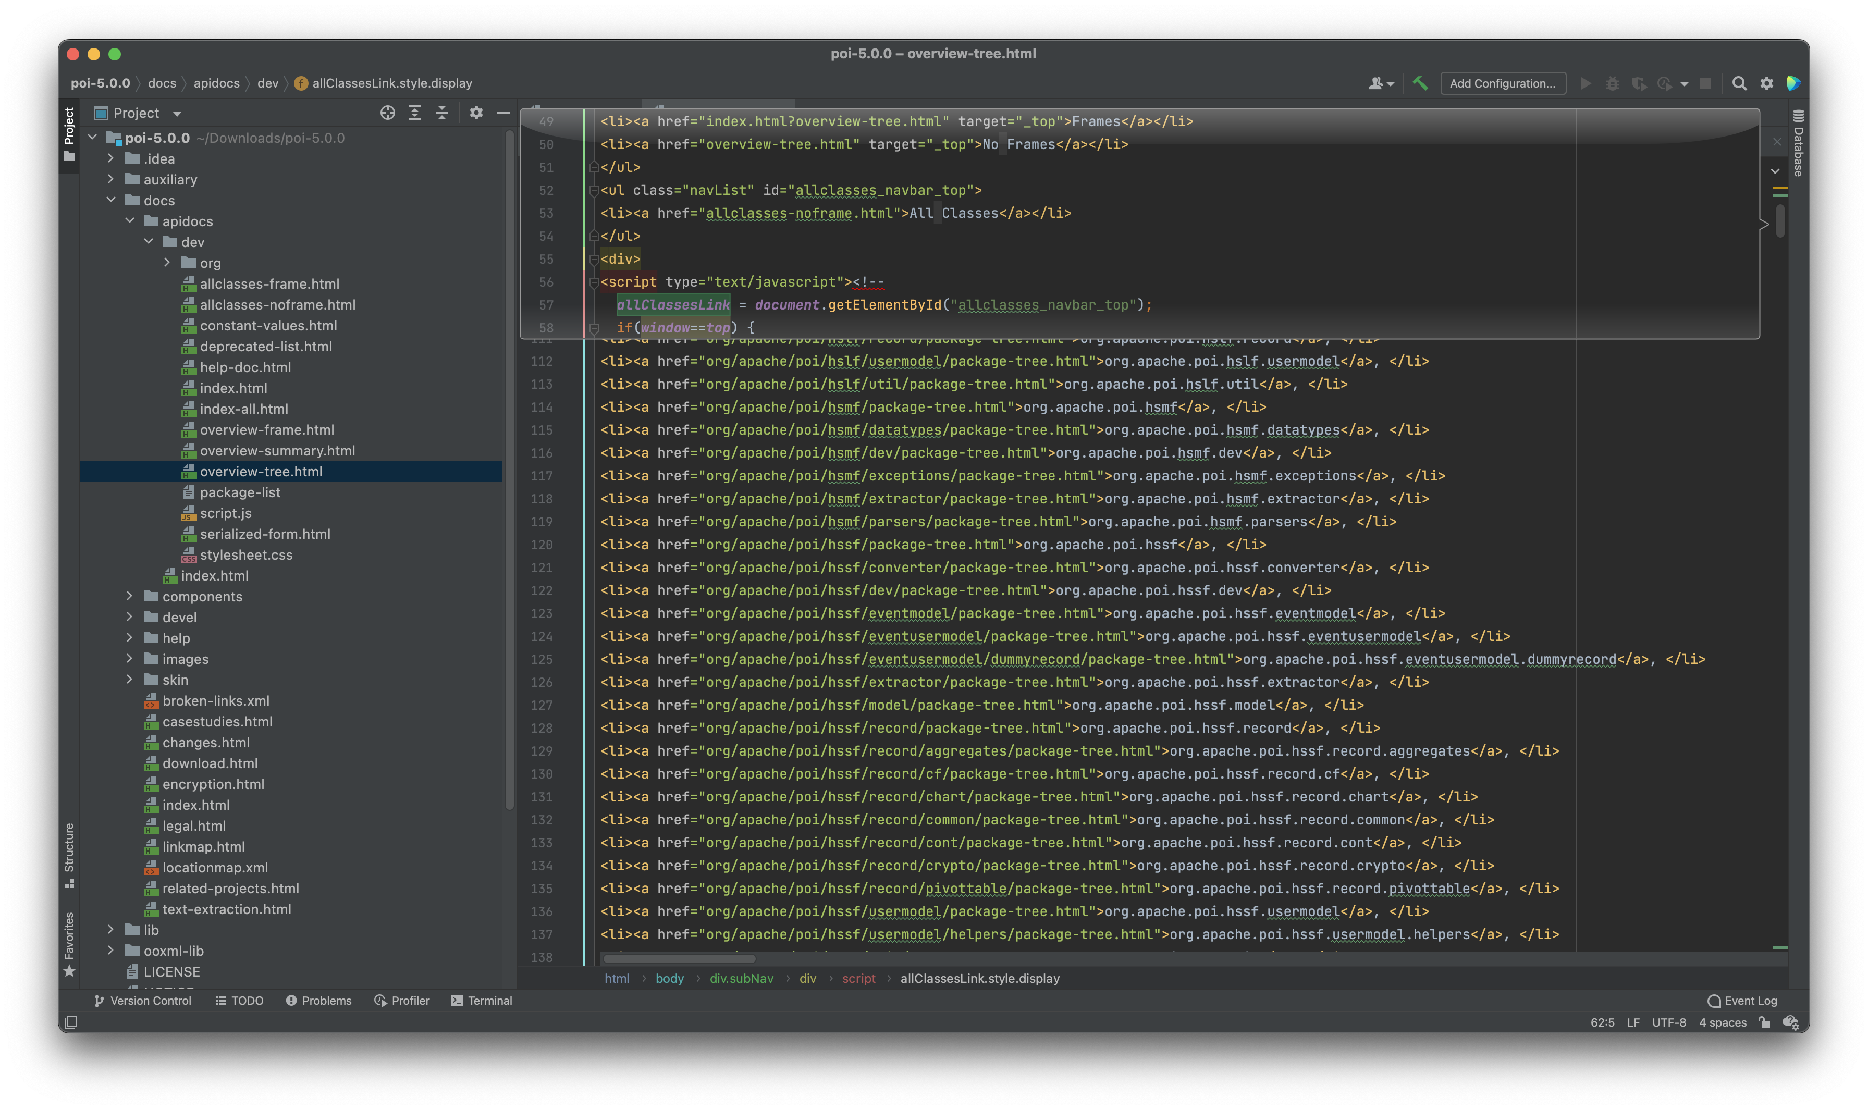Select script.js in project tree
The height and width of the screenshot is (1110, 1868).
coord(225,513)
